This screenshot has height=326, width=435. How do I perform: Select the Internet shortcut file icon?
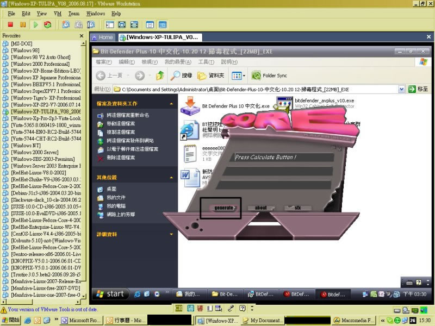point(190,130)
